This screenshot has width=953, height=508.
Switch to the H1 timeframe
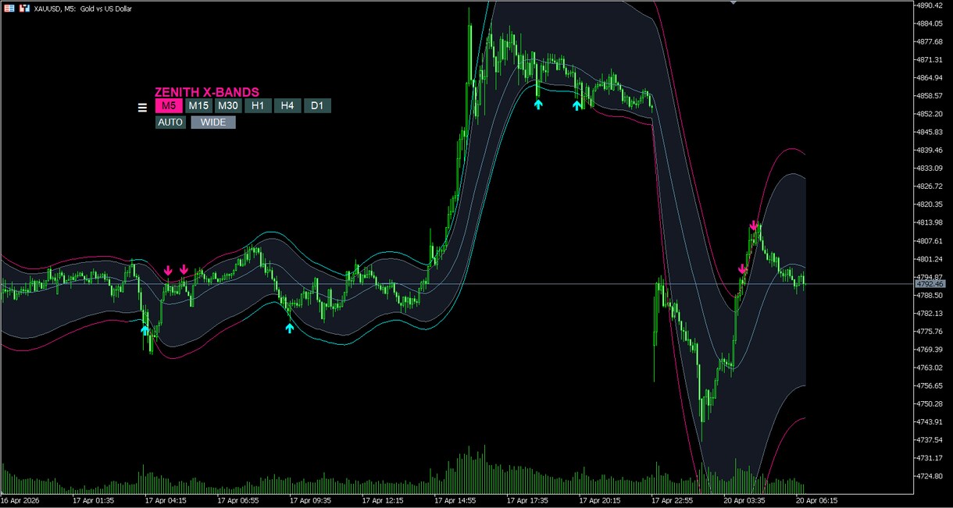click(258, 106)
